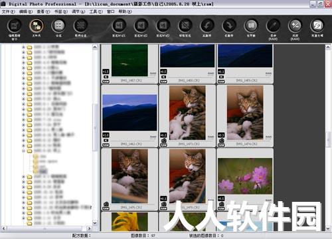The width and height of the screenshot is (332, 239).
Task: Open the 查看(V) menu
Action: point(43,11)
